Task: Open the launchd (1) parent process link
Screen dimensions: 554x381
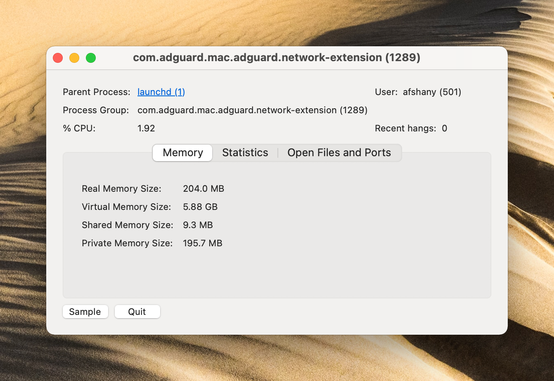Action: pyautogui.click(x=161, y=92)
